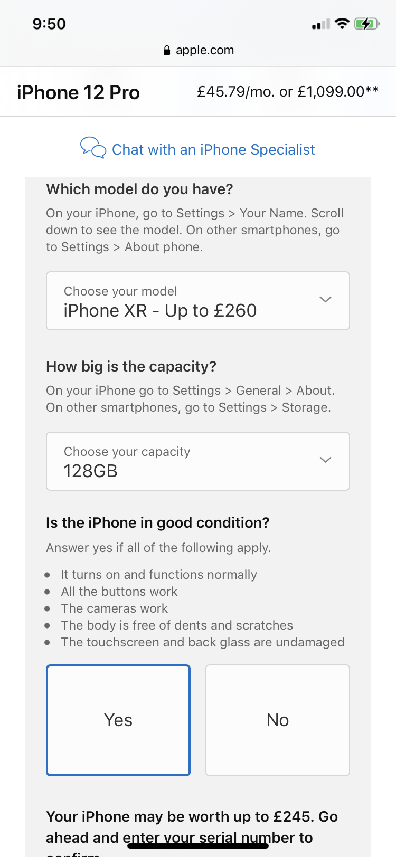The width and height of the screenshot is (396, 857).
Task: Tap the home indicator bar at bottom
Action: 198,846
